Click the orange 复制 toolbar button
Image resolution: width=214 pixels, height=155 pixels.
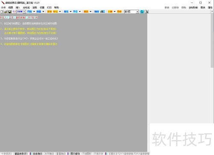49,12
